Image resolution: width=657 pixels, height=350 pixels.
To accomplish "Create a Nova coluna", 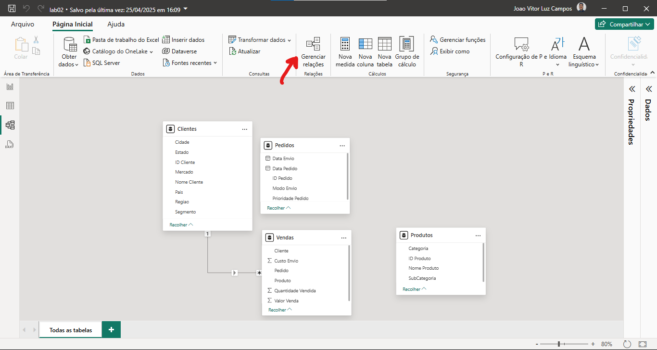I will (x=366, y=52).
